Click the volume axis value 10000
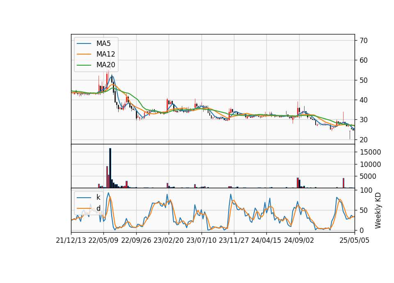 [x=370, y=164]
